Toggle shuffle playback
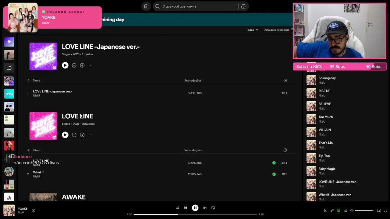This screenshot has height=219, width=390. click(x=177, y=208)
